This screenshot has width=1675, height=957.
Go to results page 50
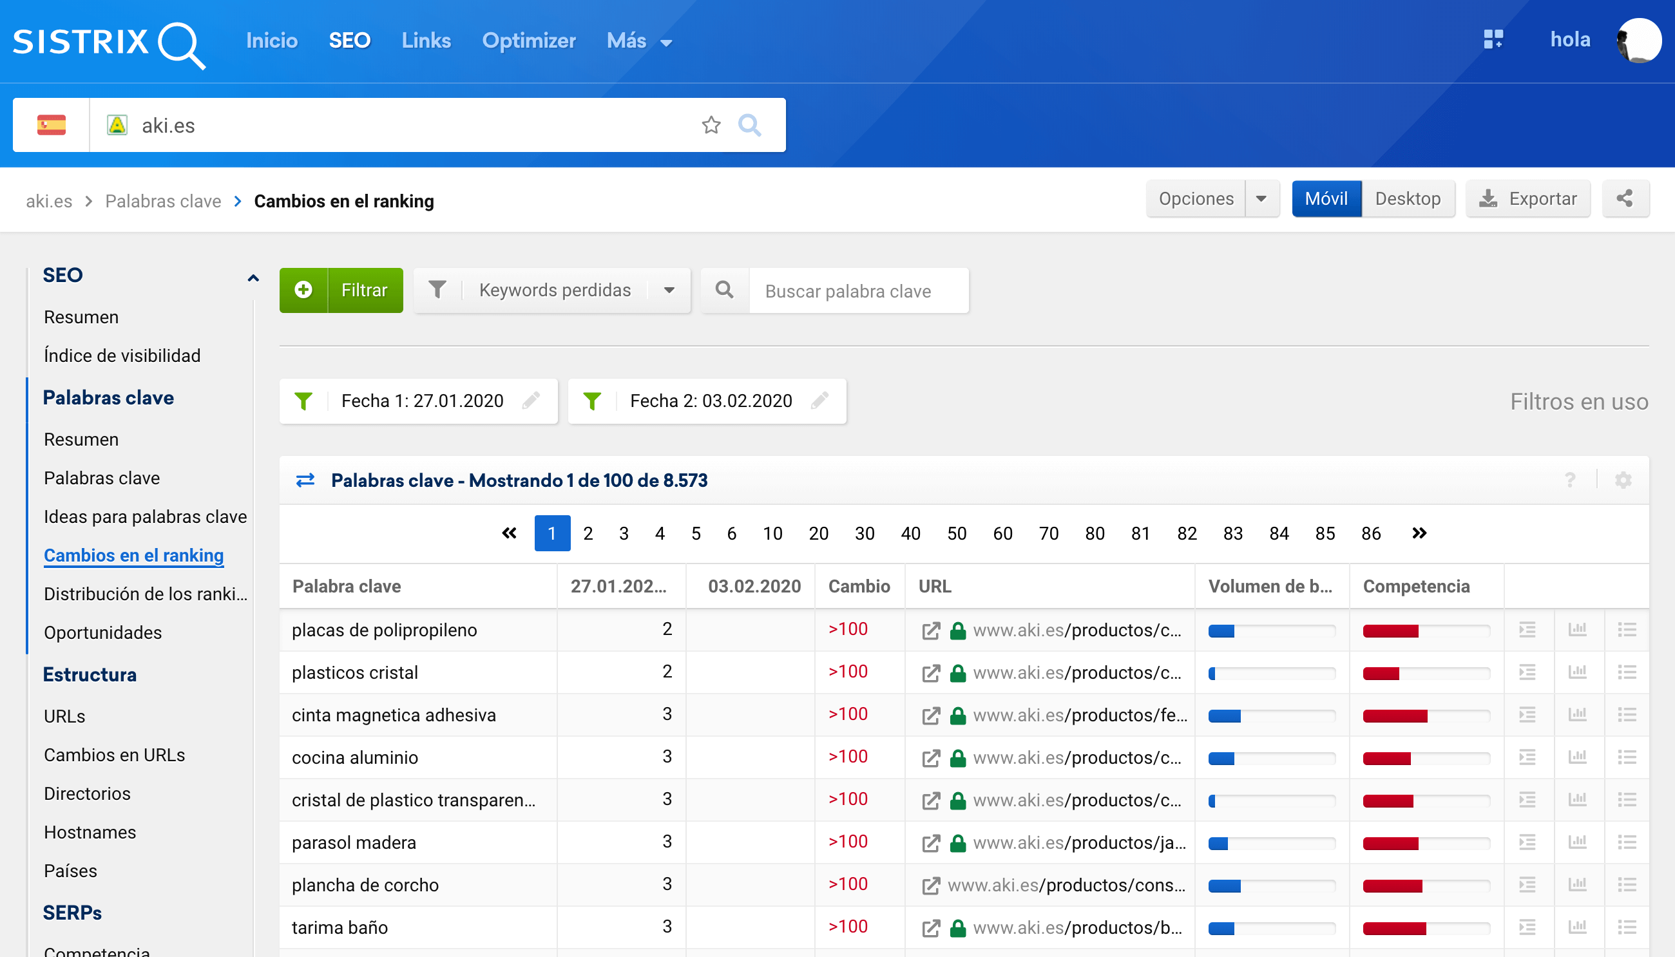(x=957, y=533)
